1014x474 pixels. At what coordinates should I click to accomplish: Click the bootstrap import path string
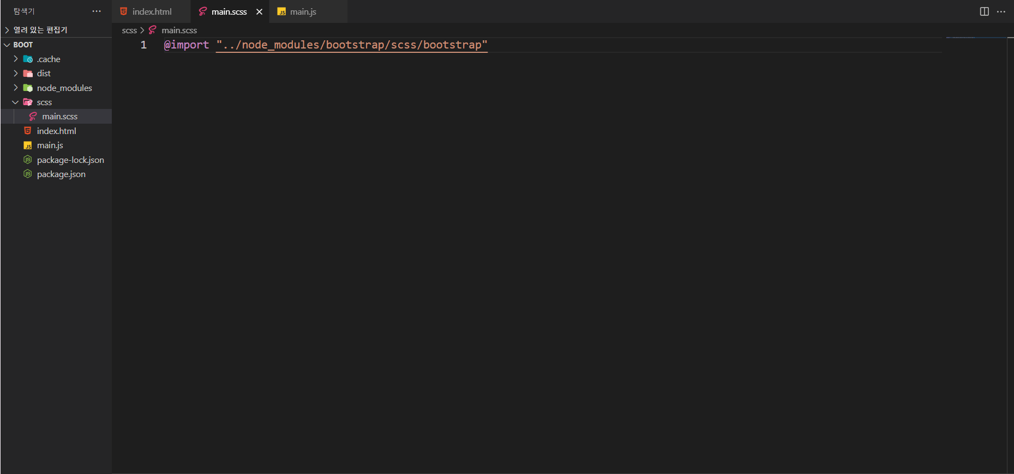point(352,45)
